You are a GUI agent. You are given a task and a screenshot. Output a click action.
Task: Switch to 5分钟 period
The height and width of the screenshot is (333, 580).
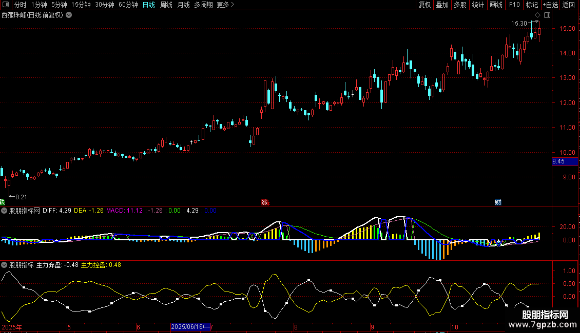click(x=59, y=5)
